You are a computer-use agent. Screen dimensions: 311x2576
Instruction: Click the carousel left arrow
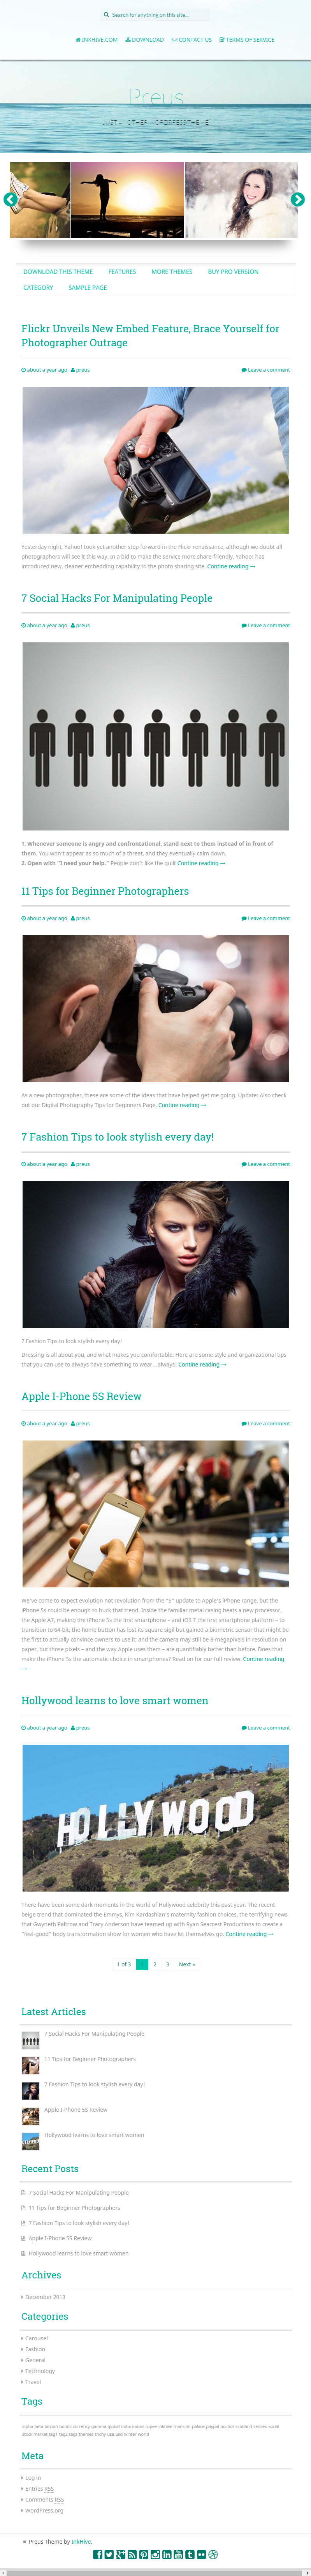pos(11,199)
